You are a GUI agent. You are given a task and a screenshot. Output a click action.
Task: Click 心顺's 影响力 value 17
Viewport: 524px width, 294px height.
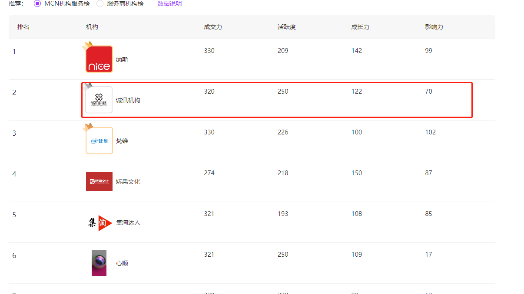pos(429,255)
